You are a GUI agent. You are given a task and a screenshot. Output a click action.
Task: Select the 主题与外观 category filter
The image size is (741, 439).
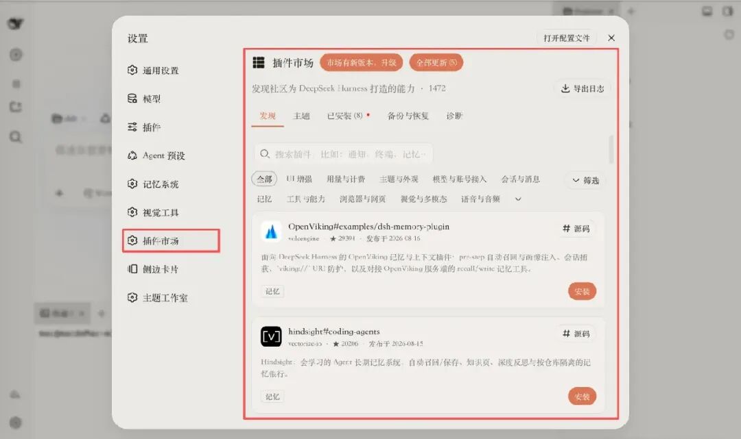point(399,179)
